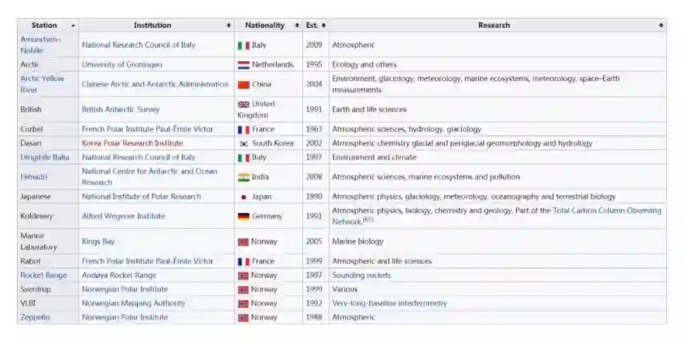684x342 pixels.
Task: Click the Italy flag in Dirigibile Italia row
Action: [x=243, y=158]
